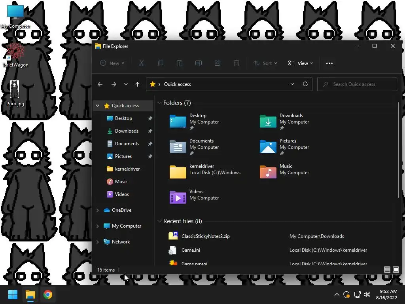
Task: Open the kerneldriver folder tile
Action: pos(205,172)
